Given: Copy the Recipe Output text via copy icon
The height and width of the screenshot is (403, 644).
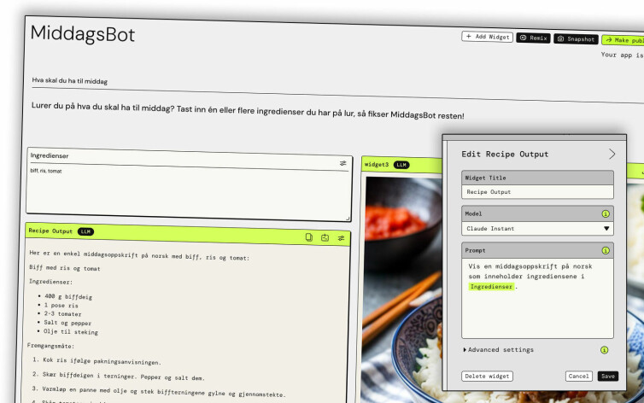Looking at the screenshot, I should coord(309,237).
